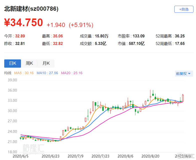
Task: Click the 市盈率 value 133.09
Action: click(139, 36)
